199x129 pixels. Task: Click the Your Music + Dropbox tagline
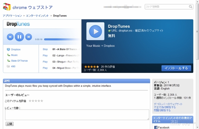100,46
